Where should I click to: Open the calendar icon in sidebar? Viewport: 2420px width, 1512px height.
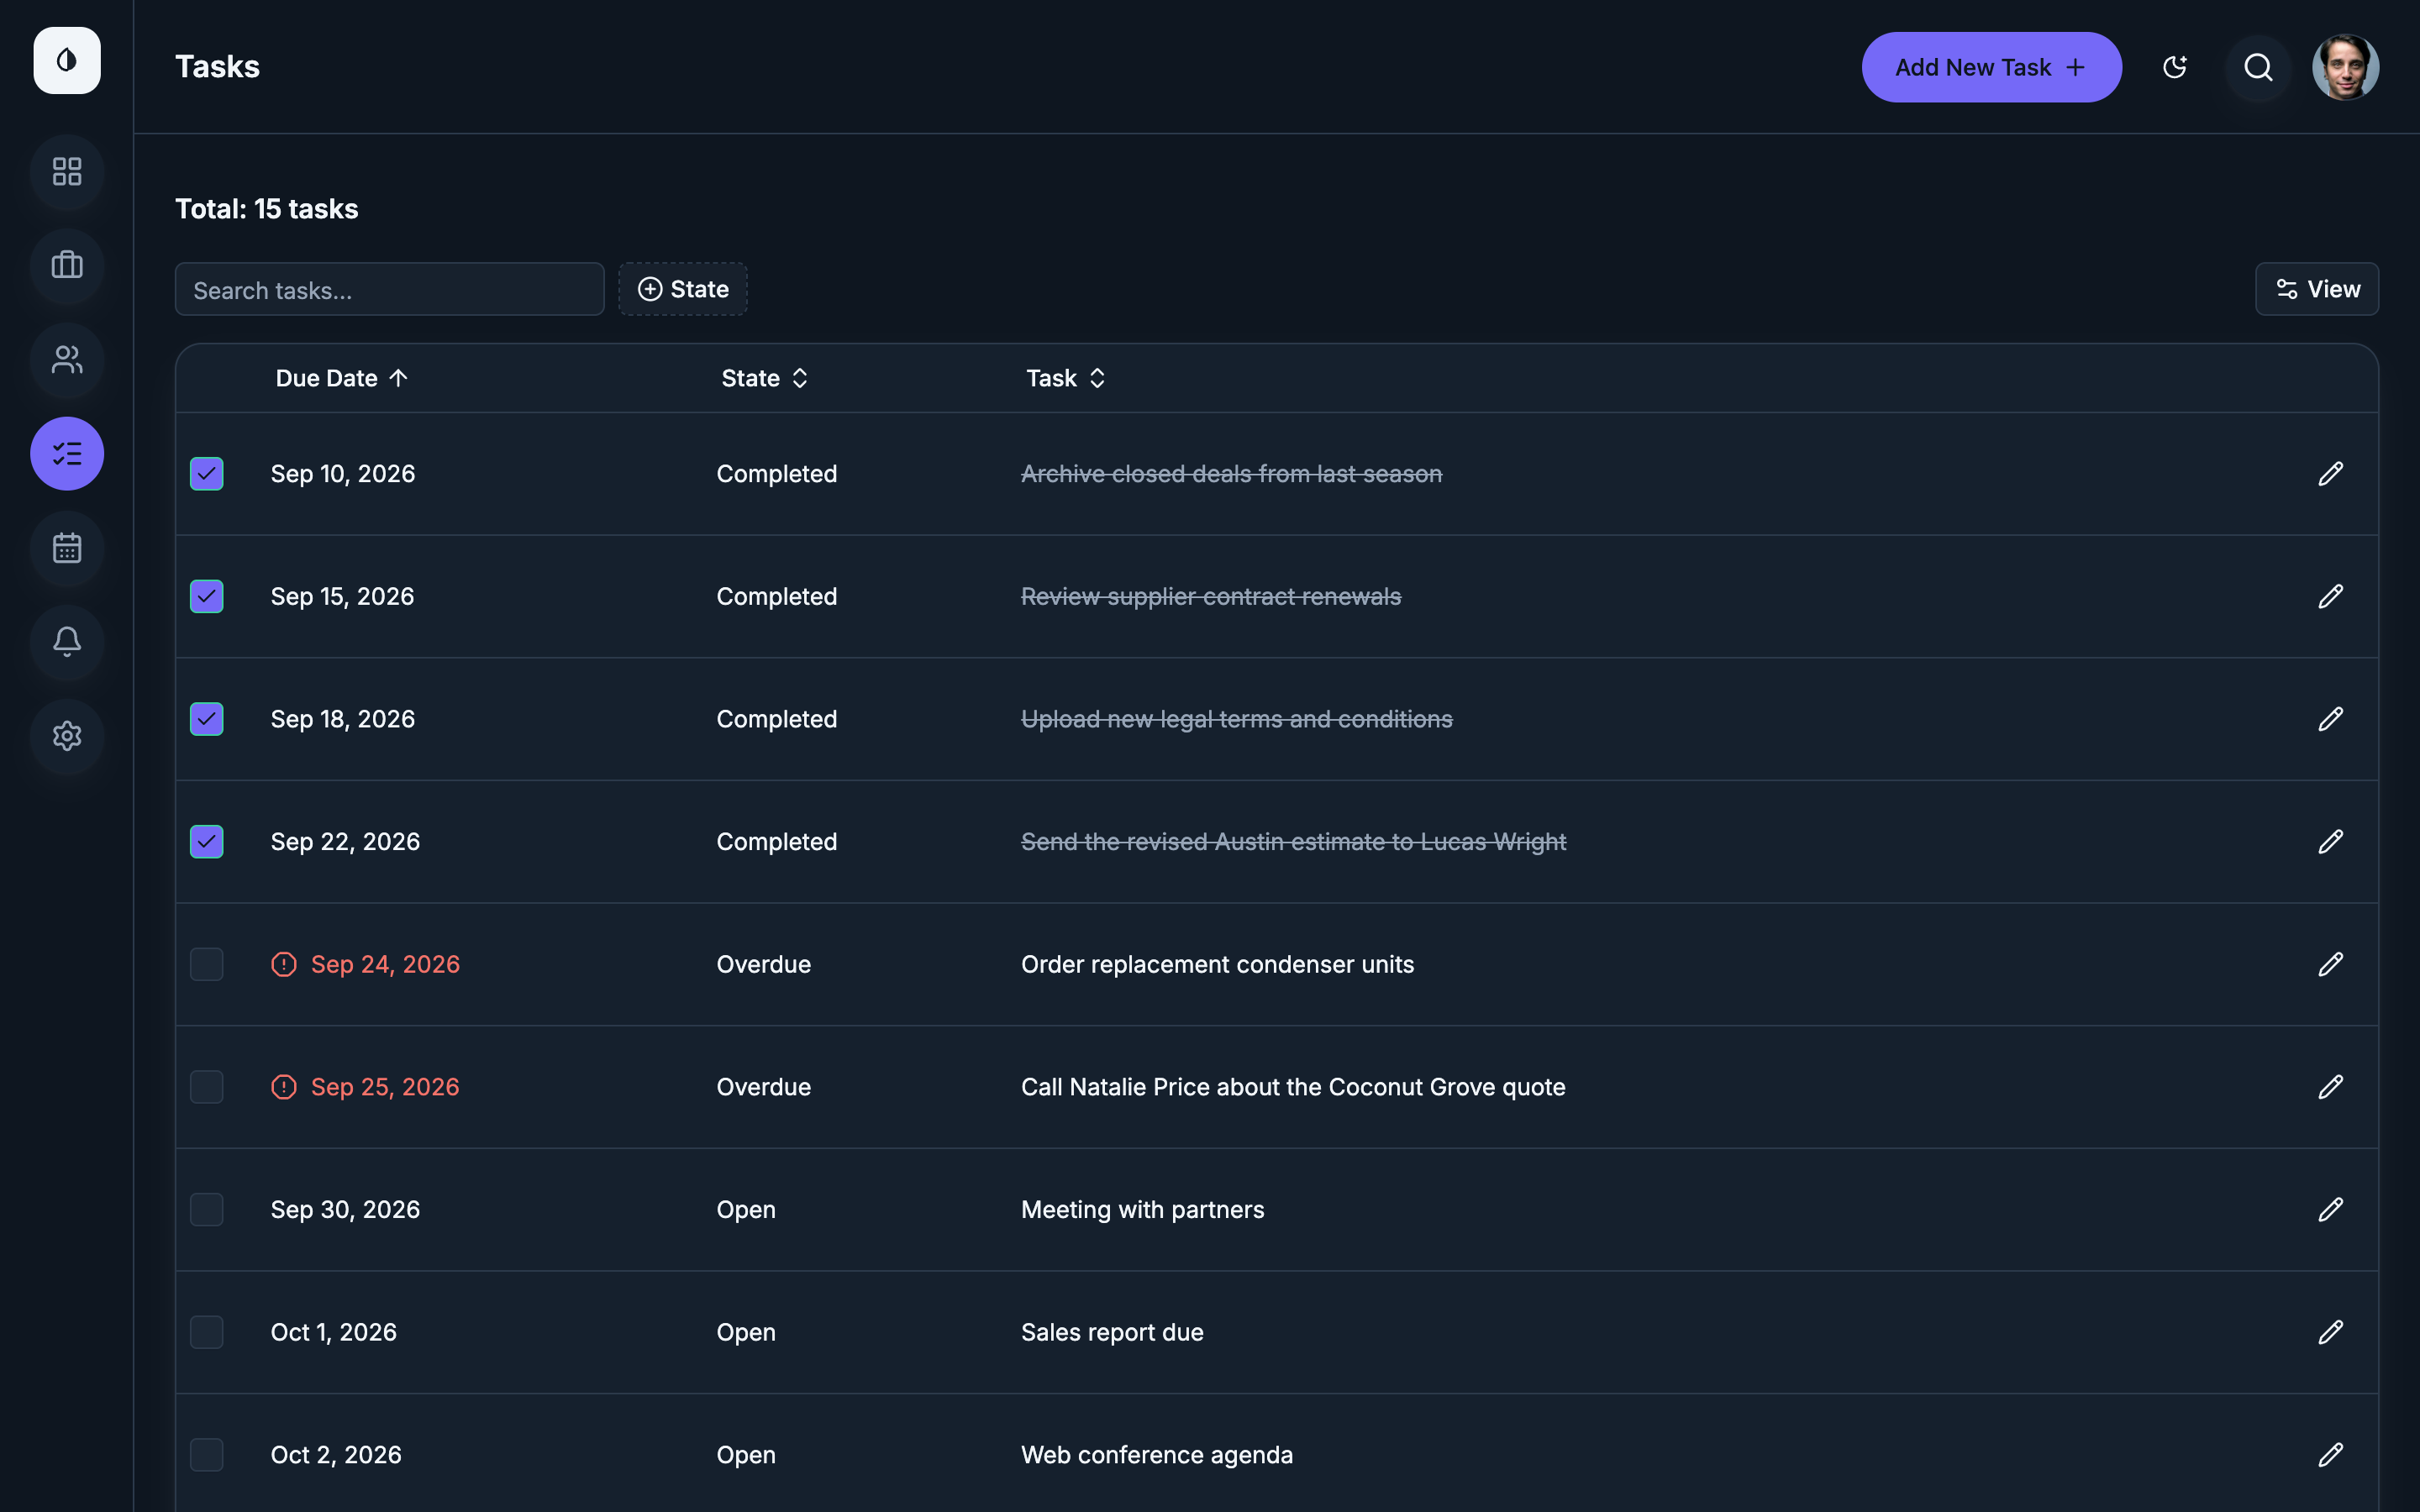coord(67,548)
